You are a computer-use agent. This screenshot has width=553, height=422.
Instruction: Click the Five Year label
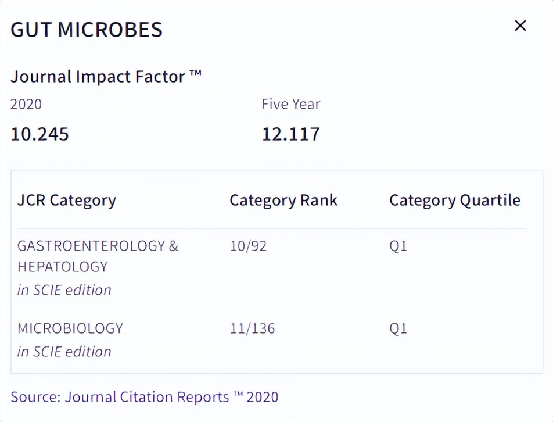tap(290, 104)
